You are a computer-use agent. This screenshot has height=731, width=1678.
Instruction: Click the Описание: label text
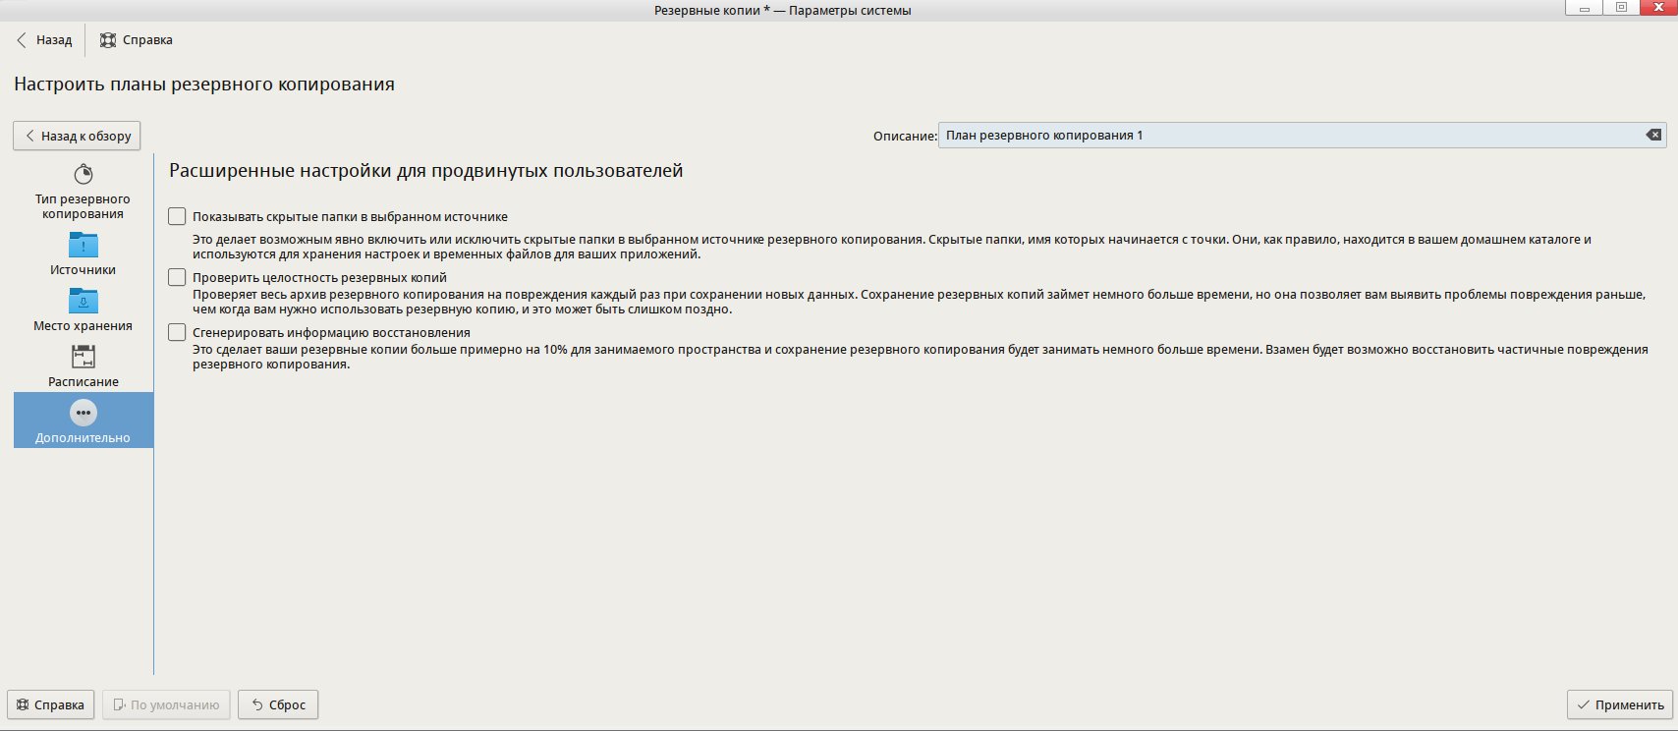click(905, 136)
